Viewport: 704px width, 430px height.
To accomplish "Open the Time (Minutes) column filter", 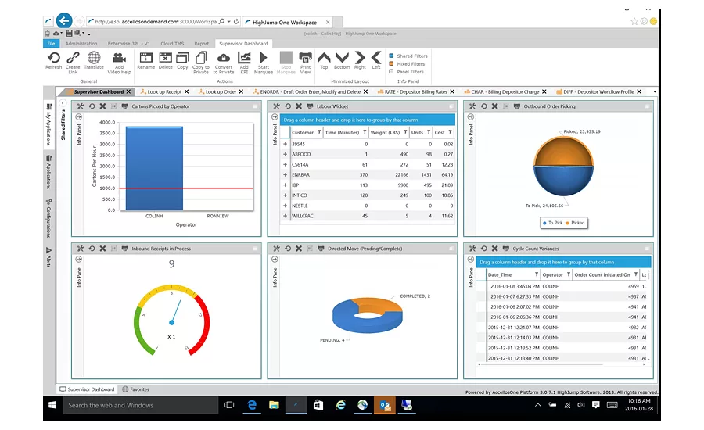I will pos(365,132).
